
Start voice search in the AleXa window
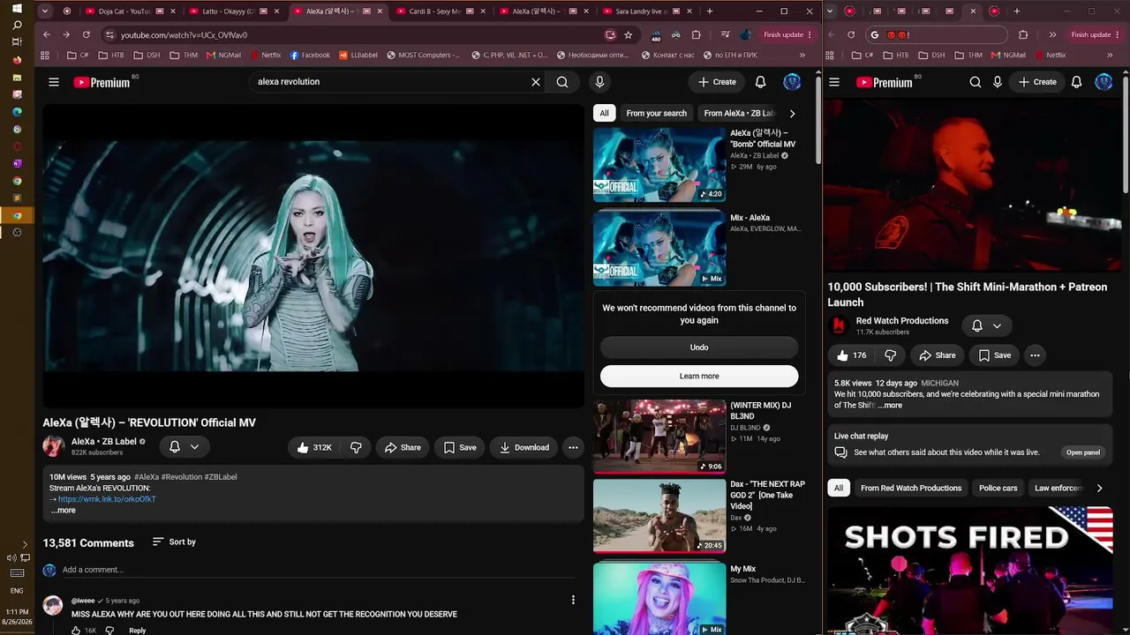coord(599,82)
